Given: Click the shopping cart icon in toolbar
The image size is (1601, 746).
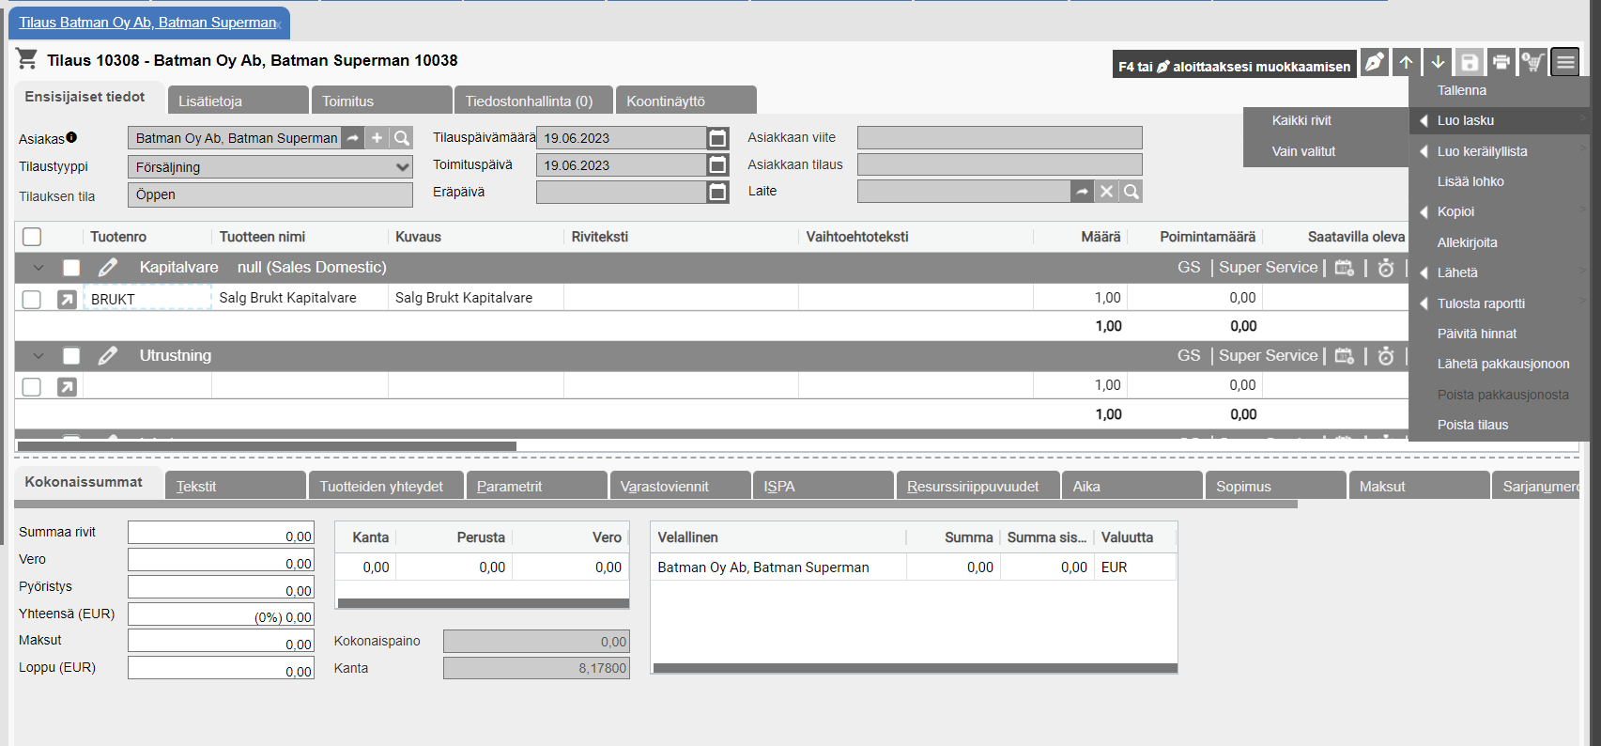Looking at the screenshot, I should tap(1533, 62).
